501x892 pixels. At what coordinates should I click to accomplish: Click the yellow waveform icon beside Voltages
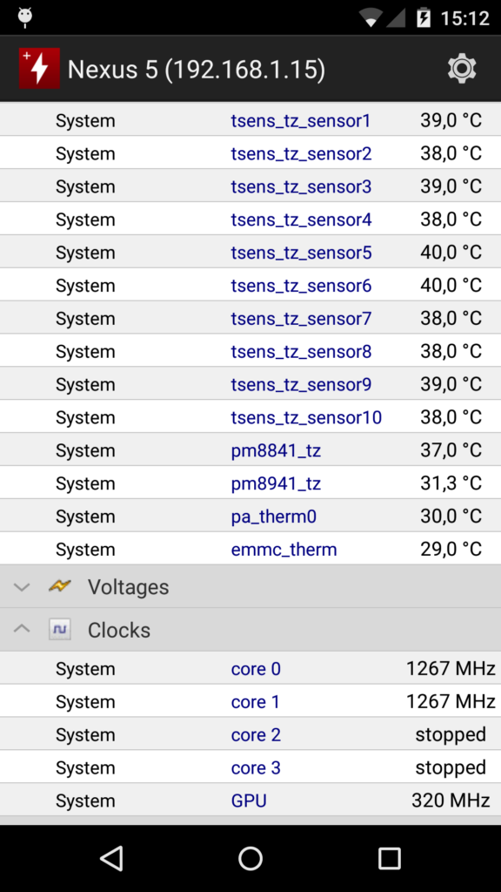[59, 586]
